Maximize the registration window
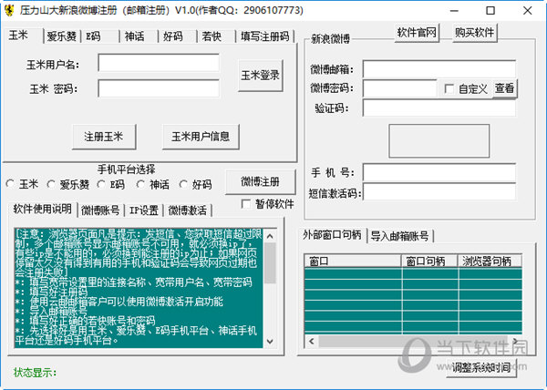Viewport: 547px width, 390px height. (490, 11)
